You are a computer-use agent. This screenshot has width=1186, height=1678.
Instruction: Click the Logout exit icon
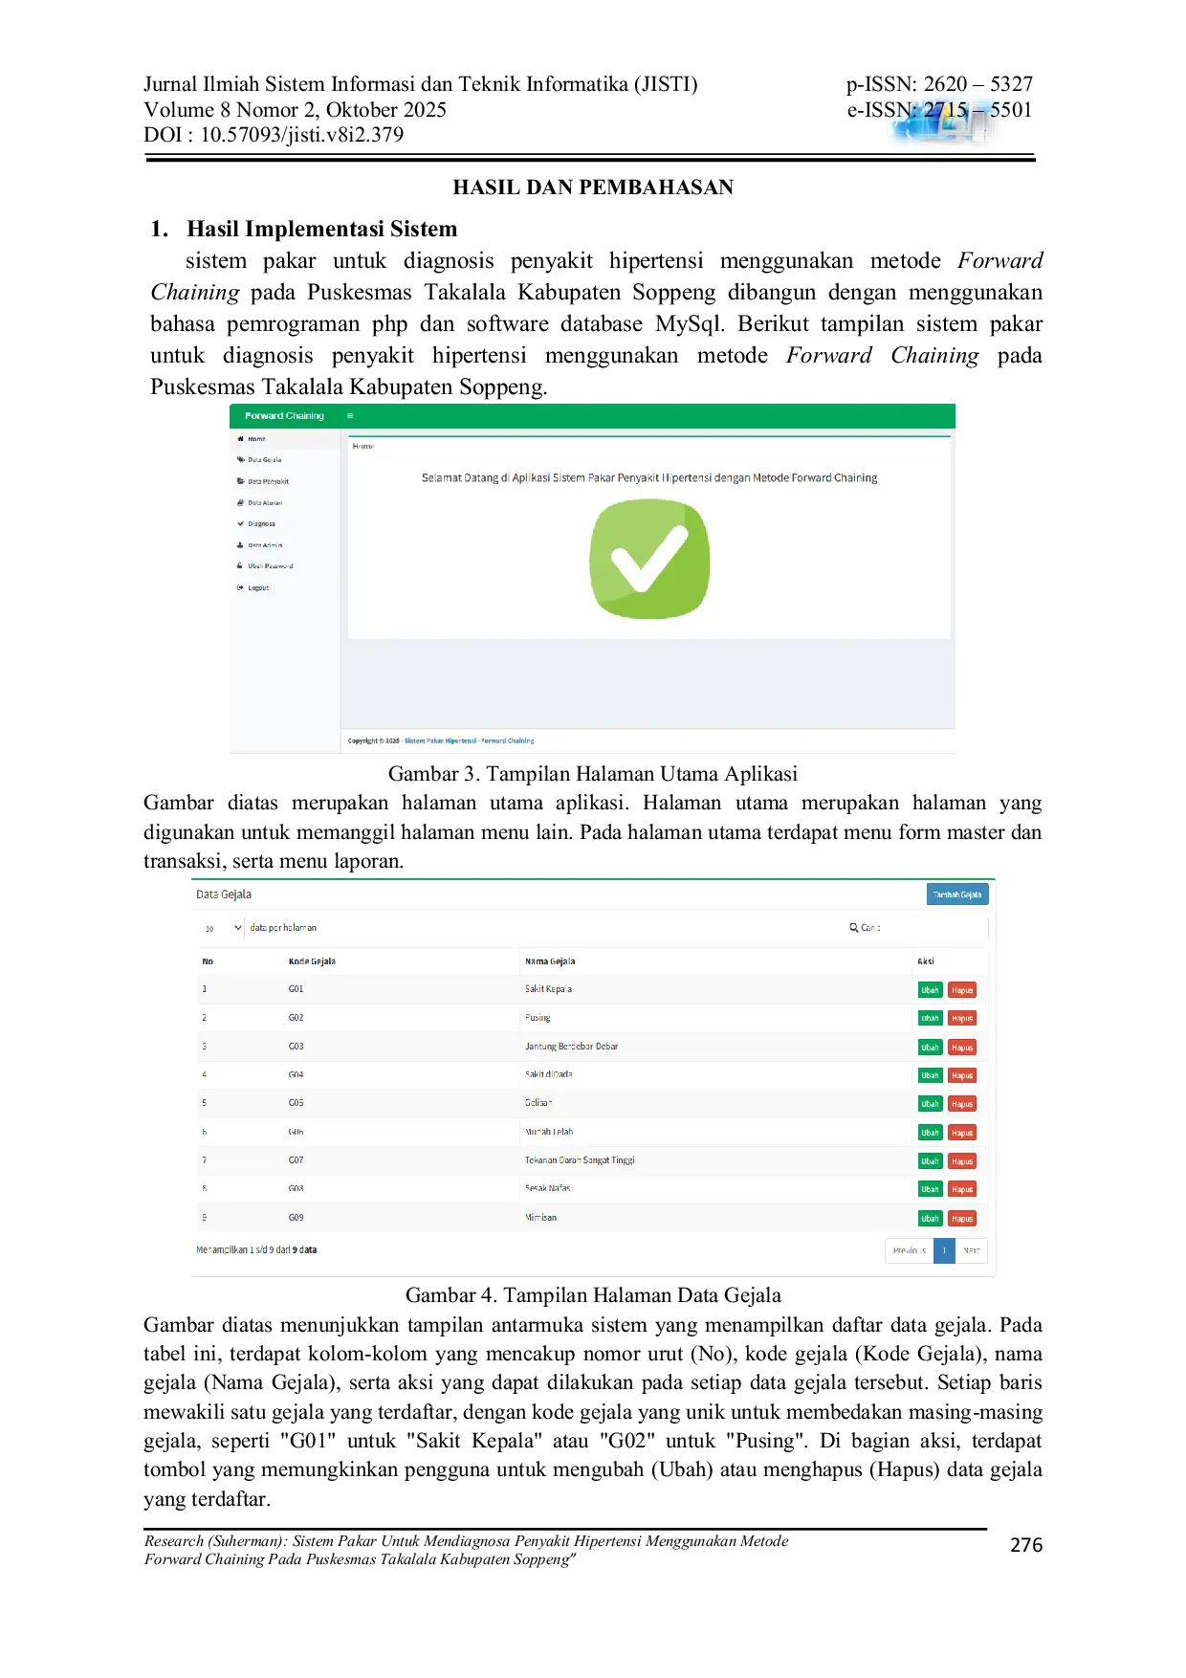pyautogui.click(x=241, y=587)
